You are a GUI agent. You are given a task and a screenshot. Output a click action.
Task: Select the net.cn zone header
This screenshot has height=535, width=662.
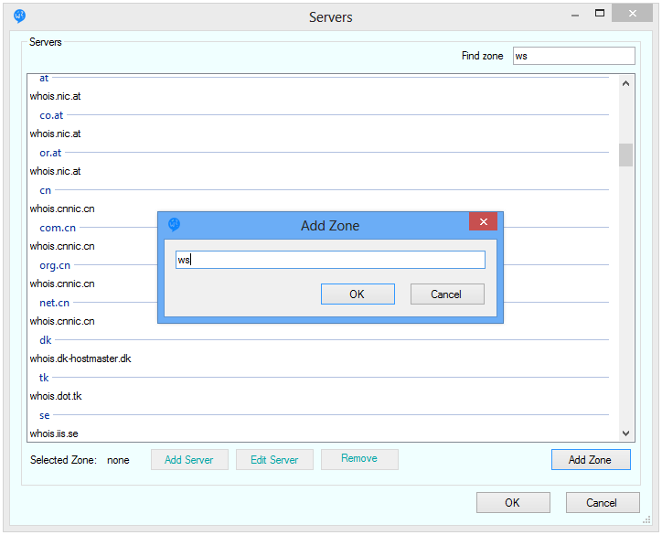click(x=54, y=303)
